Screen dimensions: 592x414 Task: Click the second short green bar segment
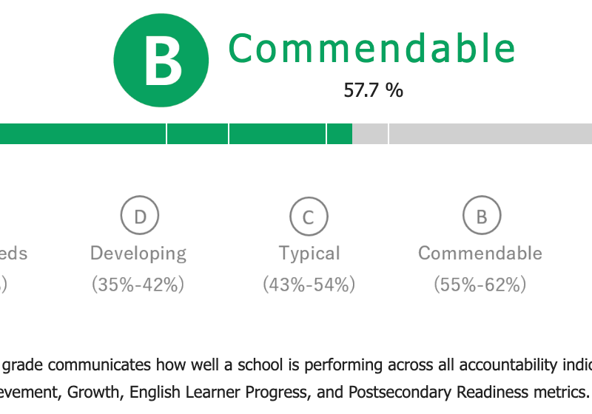pyautogui.click(x=198, y=134)
